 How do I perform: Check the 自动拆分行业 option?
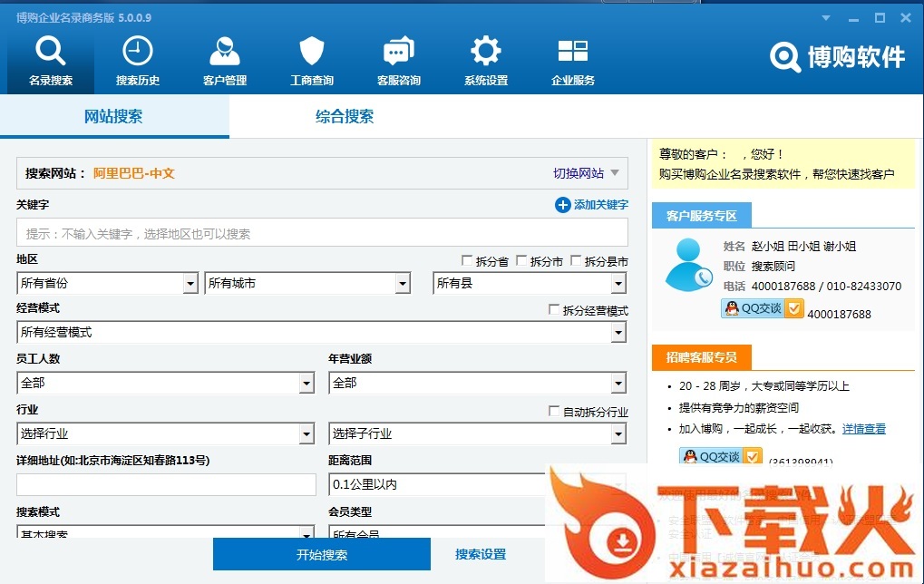tap(554, 412)
